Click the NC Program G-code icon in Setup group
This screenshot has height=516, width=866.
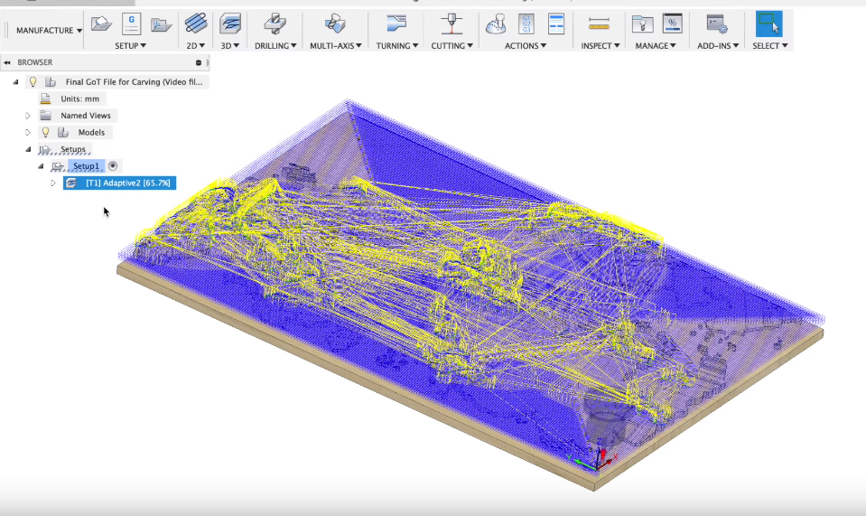point(132,23)
